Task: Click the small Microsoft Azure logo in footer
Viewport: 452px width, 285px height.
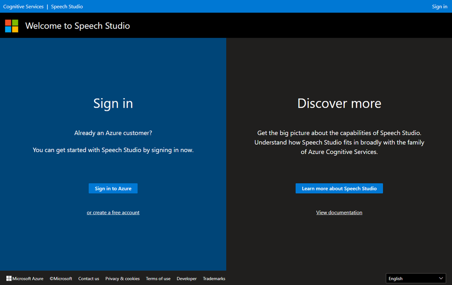Action: pyautogui.click(x=9, y=278)
